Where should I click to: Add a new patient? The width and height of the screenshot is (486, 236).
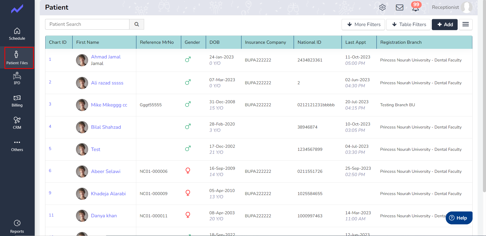pyautogui.click(x=444, y=25)
